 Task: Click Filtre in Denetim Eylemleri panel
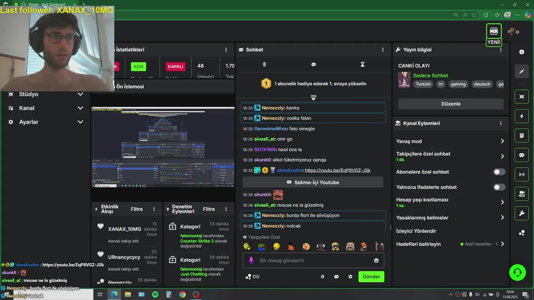[x=209, y=209]
